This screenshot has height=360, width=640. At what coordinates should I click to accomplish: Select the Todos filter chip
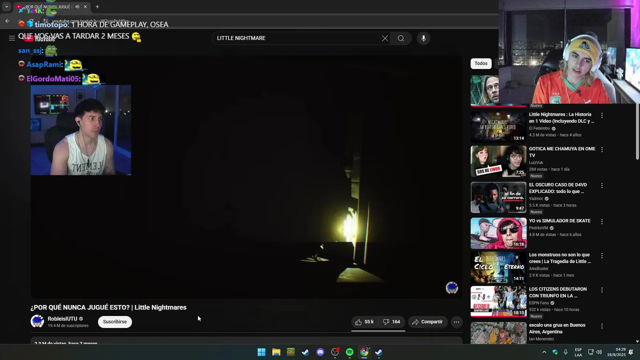point(481,63)
